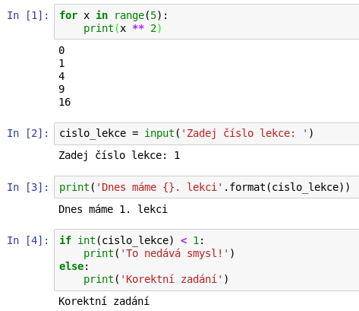Click the 'Zadej číslo lekce: ' string literal
359x311 pixels.
click(244, 133)
